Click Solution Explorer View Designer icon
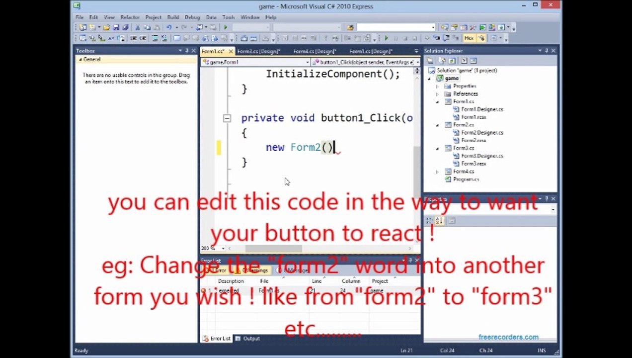The height and width of the screenshot is (358, 632). pos(474,61)
